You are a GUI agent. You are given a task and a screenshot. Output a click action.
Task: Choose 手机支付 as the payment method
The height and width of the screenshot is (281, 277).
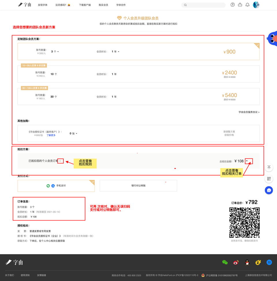click(56, 186)
